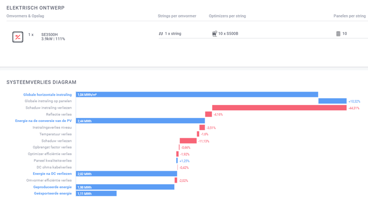Click the Omvormers & Opslag column header
This screenshot has height=203, width=368.
click(25, 16)
